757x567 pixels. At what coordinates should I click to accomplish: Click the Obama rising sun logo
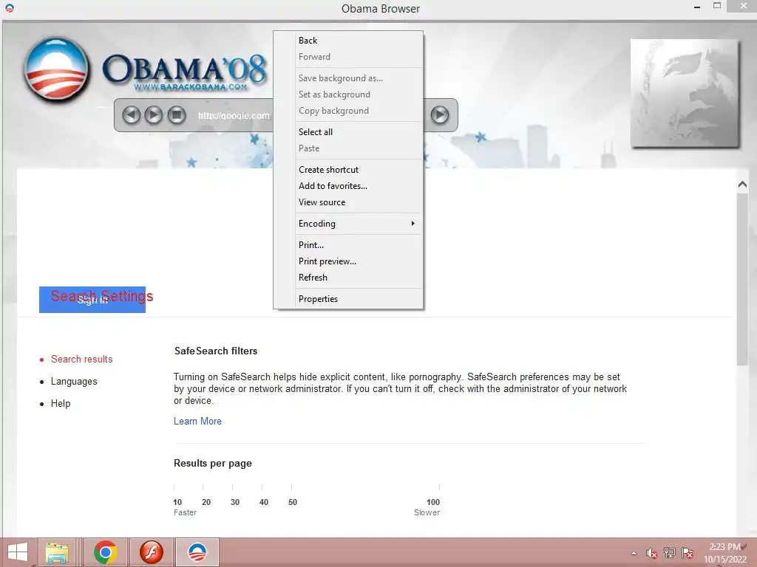tap(56, 69)
